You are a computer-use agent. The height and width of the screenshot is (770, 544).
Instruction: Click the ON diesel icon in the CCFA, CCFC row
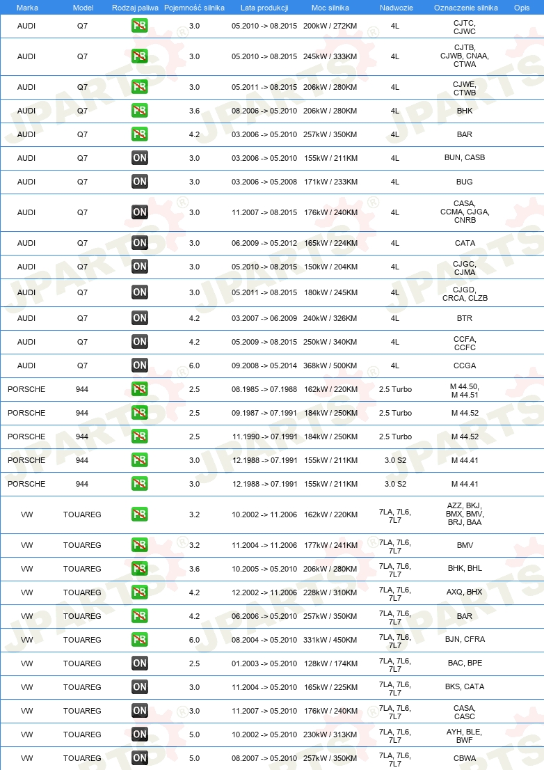point(140,341)
